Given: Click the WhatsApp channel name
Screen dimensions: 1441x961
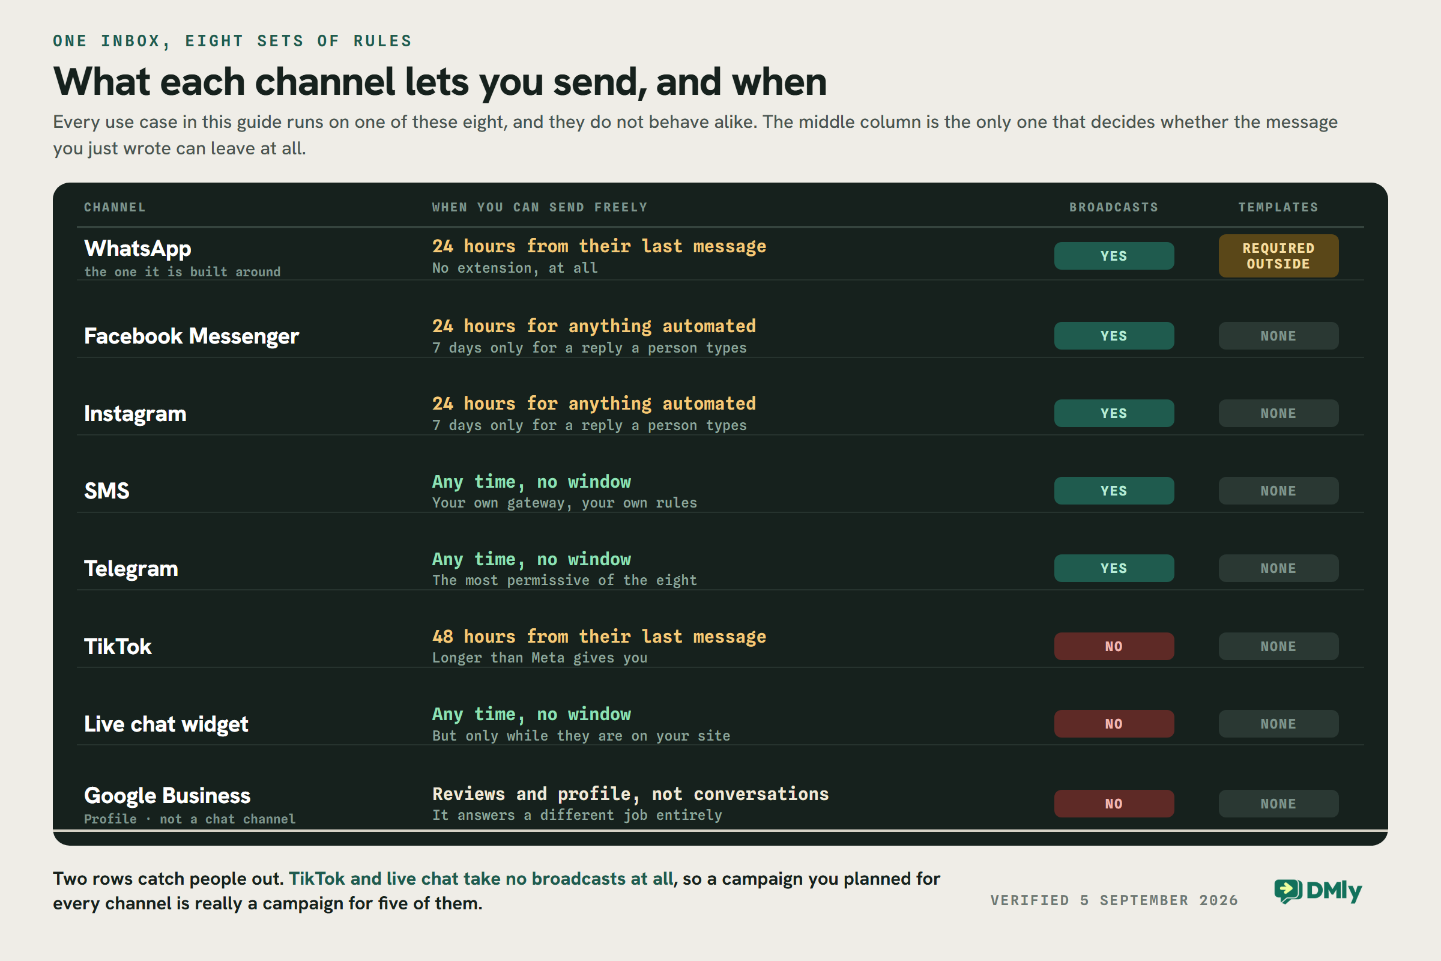Looking at the screenshot, I should (x=138, y=248).
